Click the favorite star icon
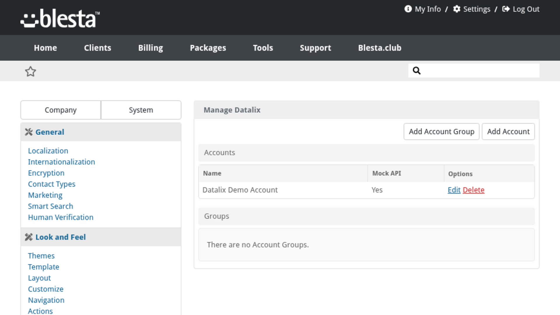560x315 pixels. click(x=30, y=71)
